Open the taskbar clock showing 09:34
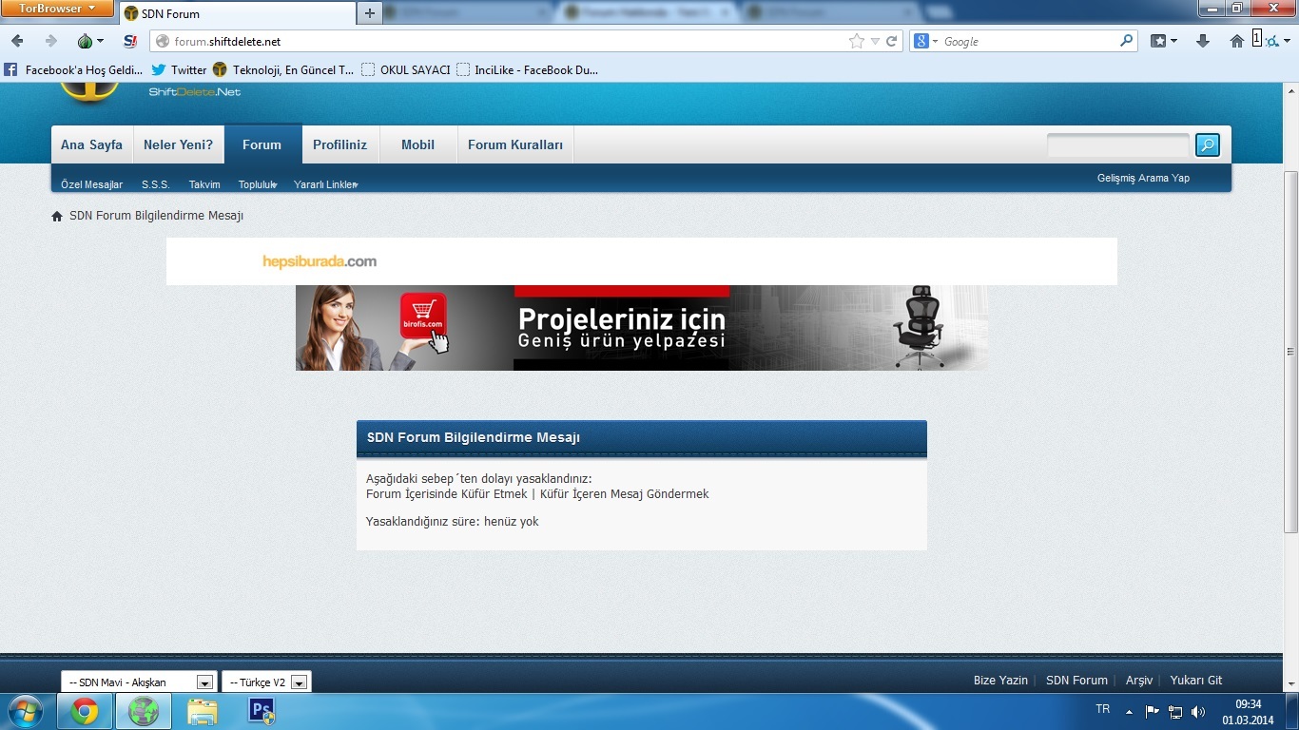Image resolution: width=1299 pixels, height=730 pixels. pyautogui.click(x=1249, y=712)
